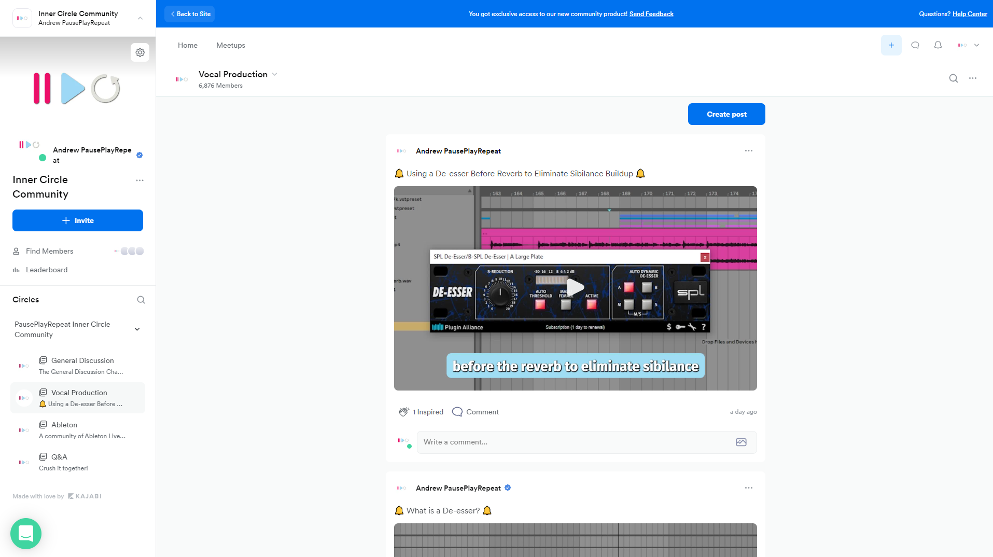Click the Leaderboard bar chart icon
Image resolution: width=993 pixels, height=557 pixels.
[16, 270]
